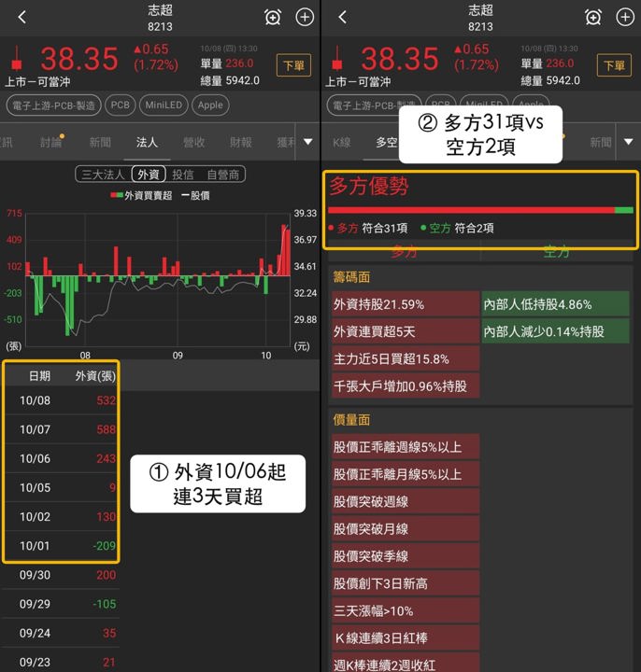Viewport: 641px width, 672px height.
Task: Open 週K棒連續2週收紅 item
Action: click(405, 663)
